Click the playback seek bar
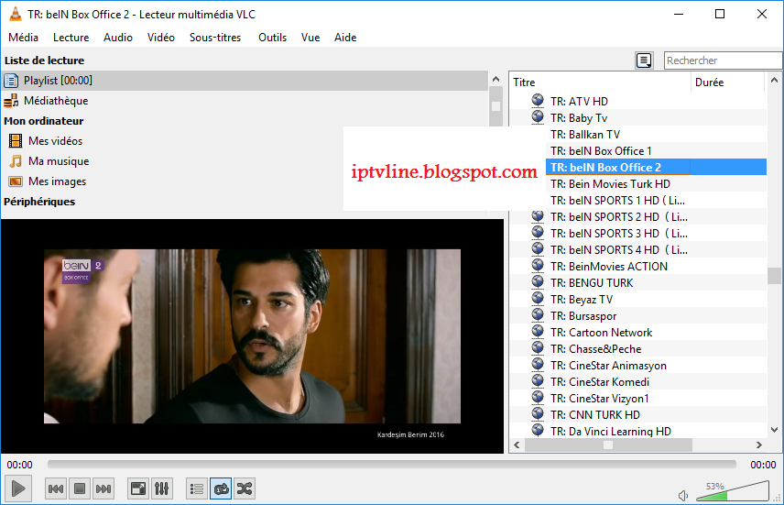 point(391,465)
